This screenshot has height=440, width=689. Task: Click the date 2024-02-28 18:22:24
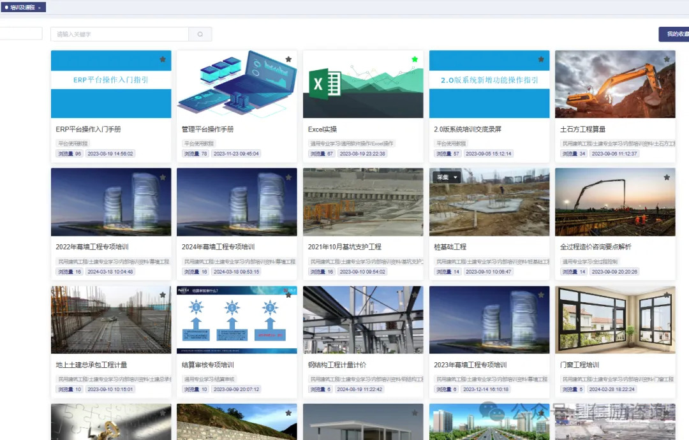[x=612, y=390]
